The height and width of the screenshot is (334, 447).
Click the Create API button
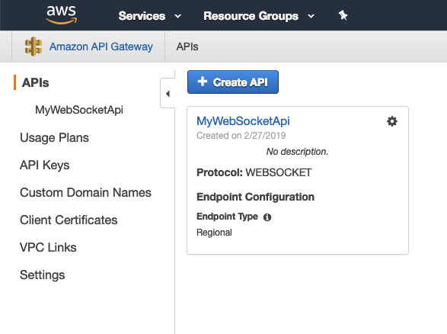click(x=233, y=82)
